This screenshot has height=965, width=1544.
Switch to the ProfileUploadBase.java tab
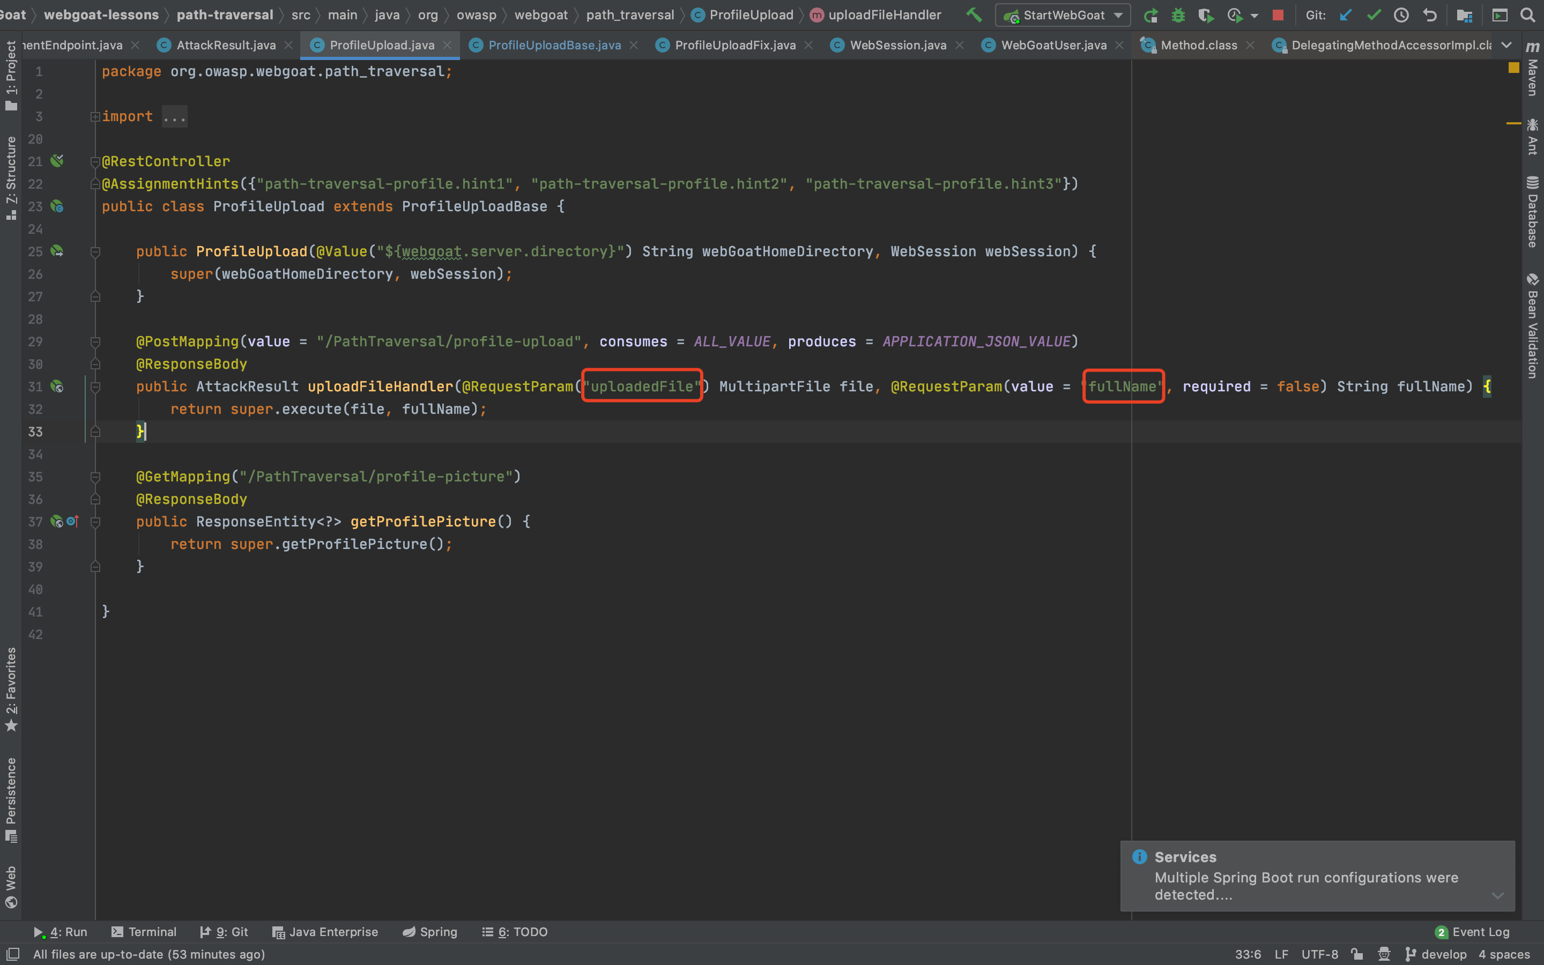click(x=554, y=46)
